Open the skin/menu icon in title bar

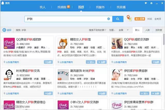(x=151, y=3)
